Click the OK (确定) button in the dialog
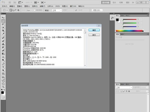Screen dimensions: 150x112 [94, 30]
